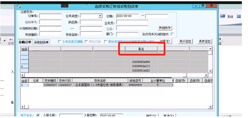Uncheck the 显示表体 checkbox

[38, 115]
